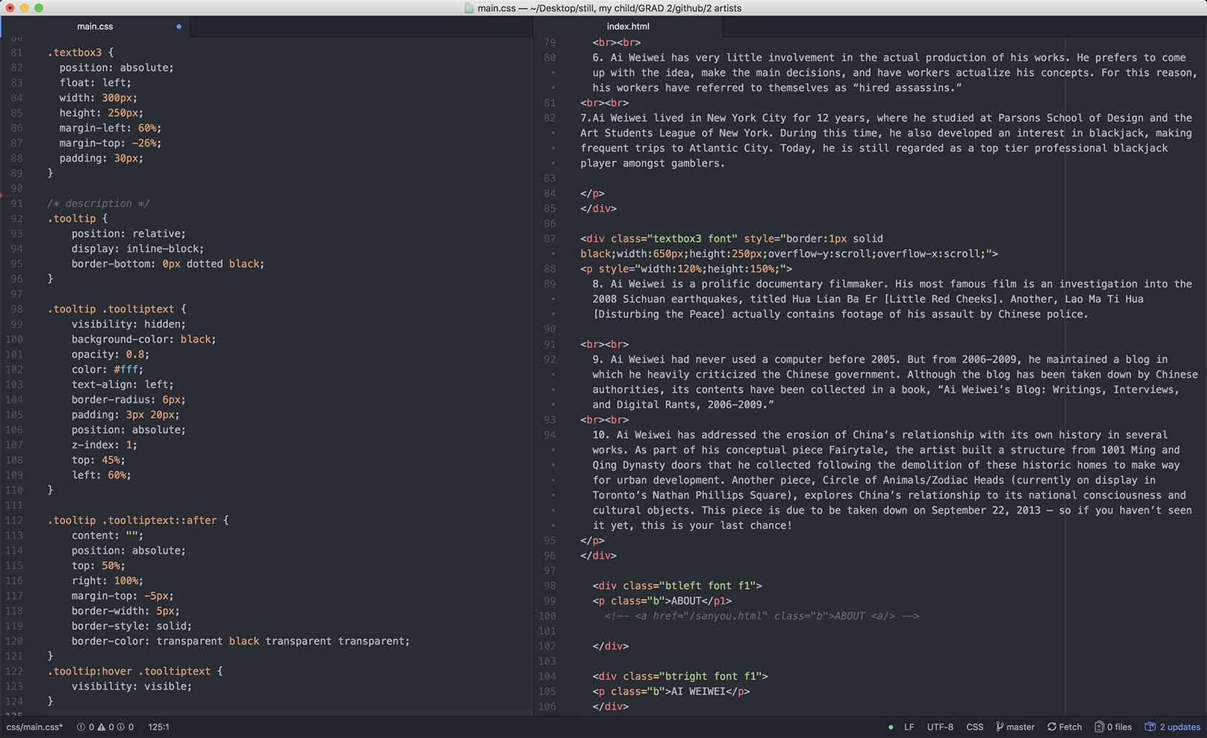
Task: Click the css/main.css file path
Action: coord(34,727)
